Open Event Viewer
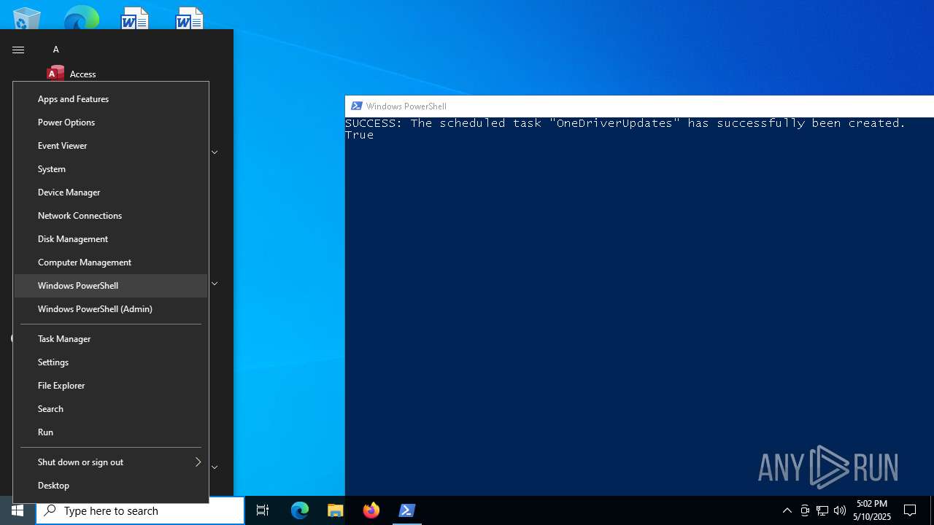This screenshot has width=934, height=525. [x=111, y=145]
